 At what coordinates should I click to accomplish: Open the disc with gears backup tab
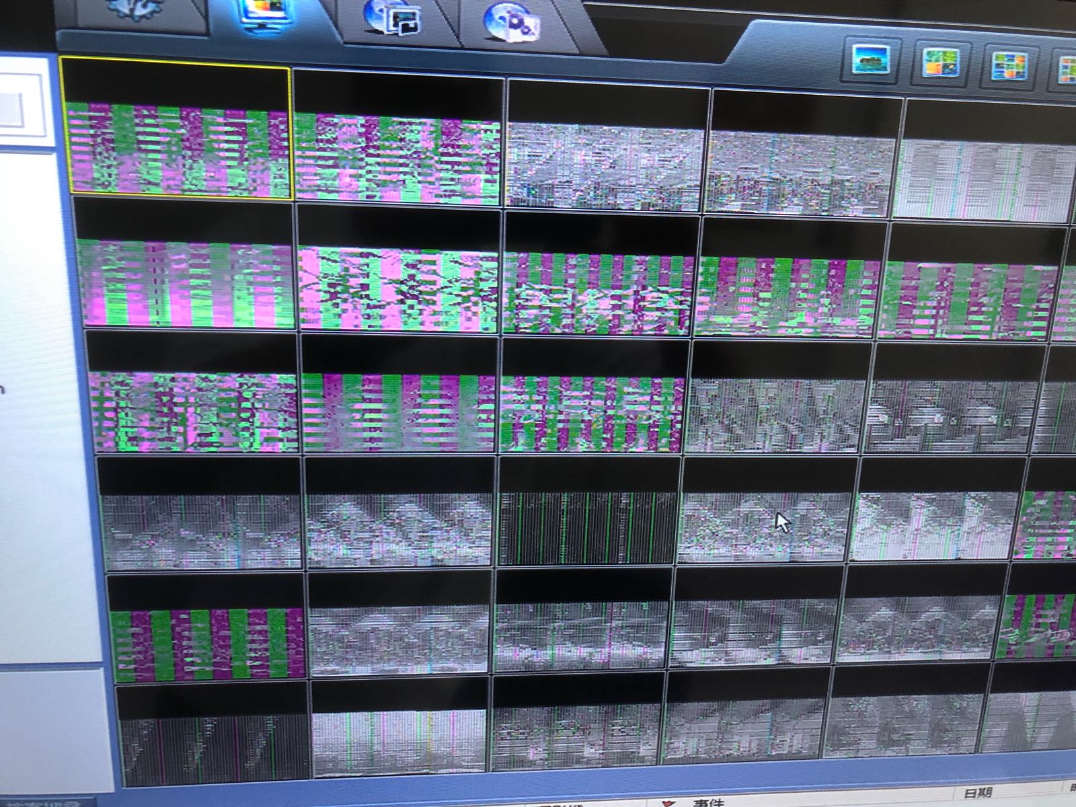coord(512,22)
